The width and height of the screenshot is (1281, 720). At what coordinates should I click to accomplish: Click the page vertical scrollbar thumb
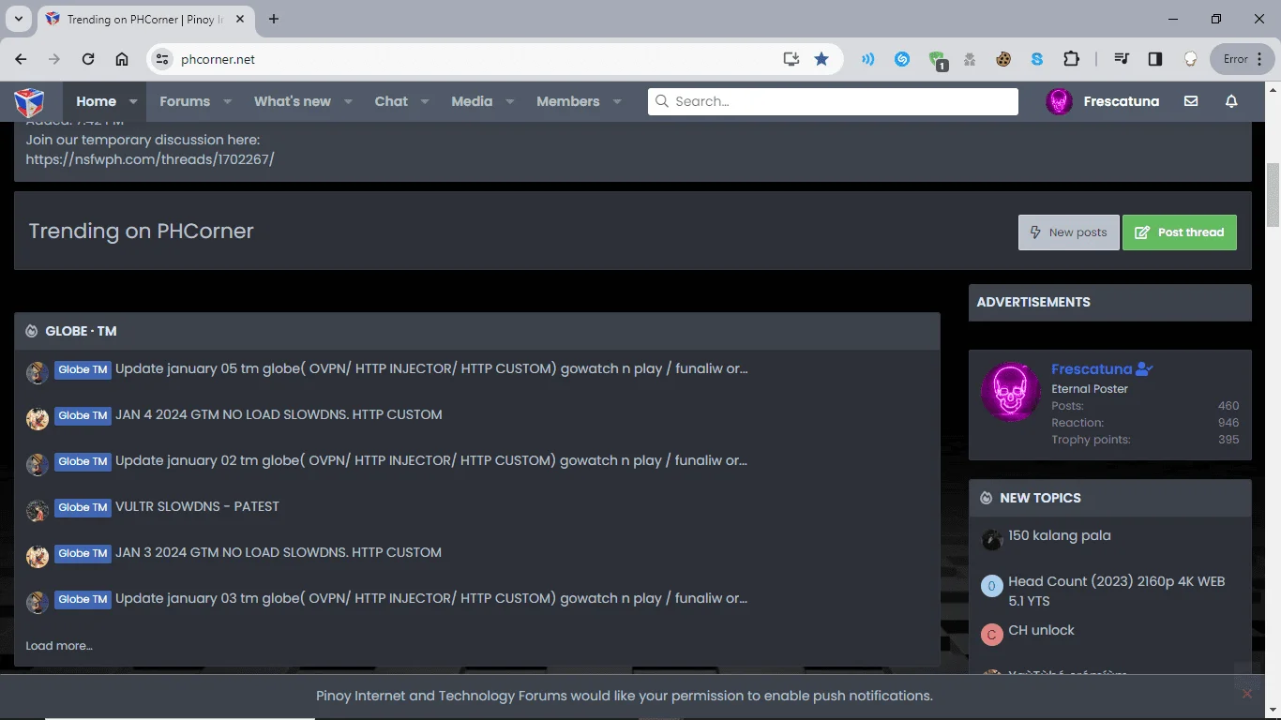click(1273, 195)
